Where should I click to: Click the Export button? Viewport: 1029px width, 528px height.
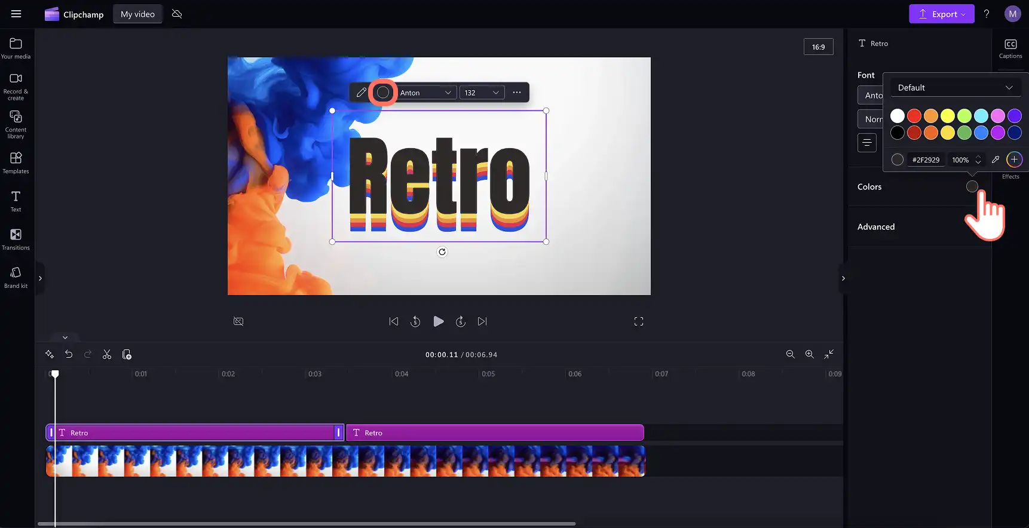(x=942, y=14)
